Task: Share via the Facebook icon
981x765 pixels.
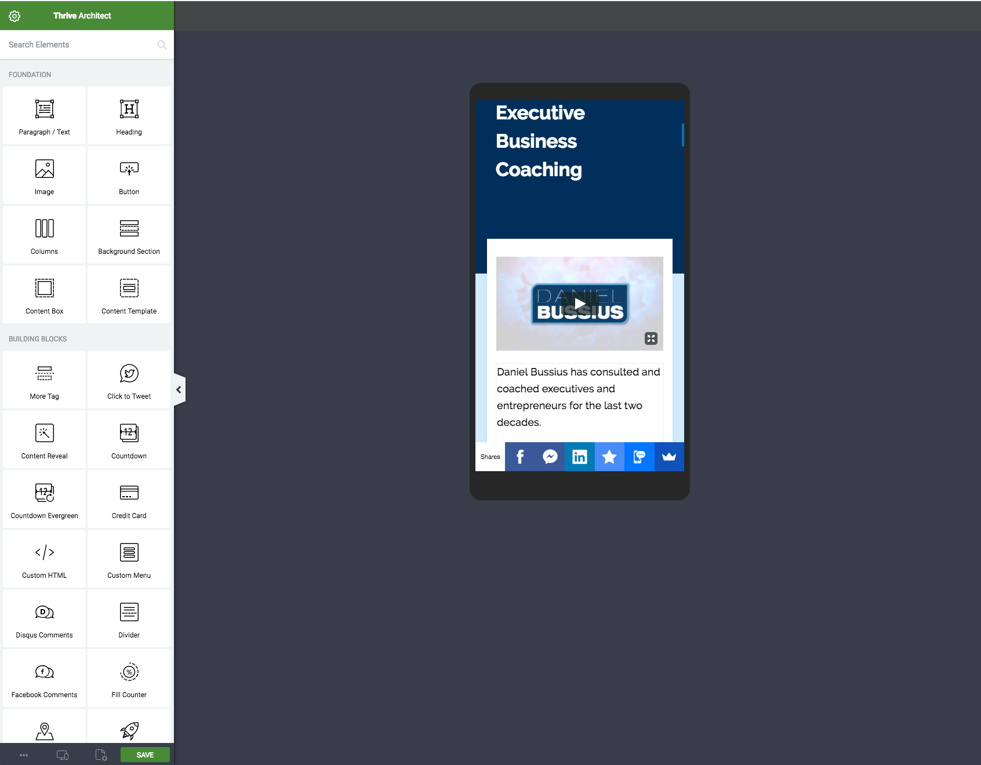Action: click(519, 457)
